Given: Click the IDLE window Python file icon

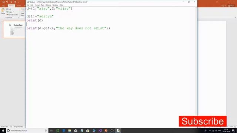Looking at the screenshot, I should click(28, 2).
